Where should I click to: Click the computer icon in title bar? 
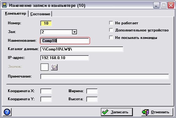point(4,5)
